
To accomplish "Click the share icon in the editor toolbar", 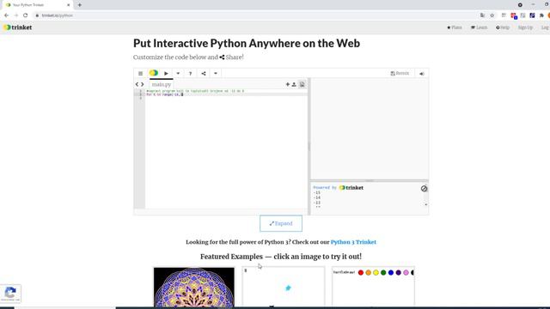I will [x=204, y=73].
